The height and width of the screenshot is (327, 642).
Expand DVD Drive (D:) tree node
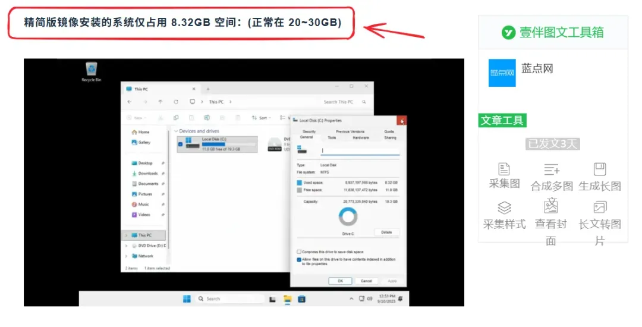[126, 246]
